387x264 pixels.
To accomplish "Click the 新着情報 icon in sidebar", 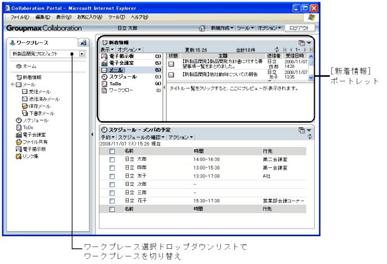I will pos(19,77).
